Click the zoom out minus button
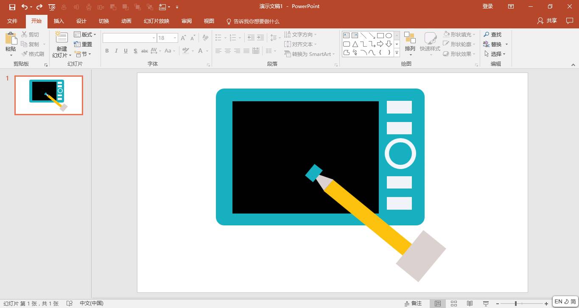This screenshot has height=308, width=579. point(498,303)
